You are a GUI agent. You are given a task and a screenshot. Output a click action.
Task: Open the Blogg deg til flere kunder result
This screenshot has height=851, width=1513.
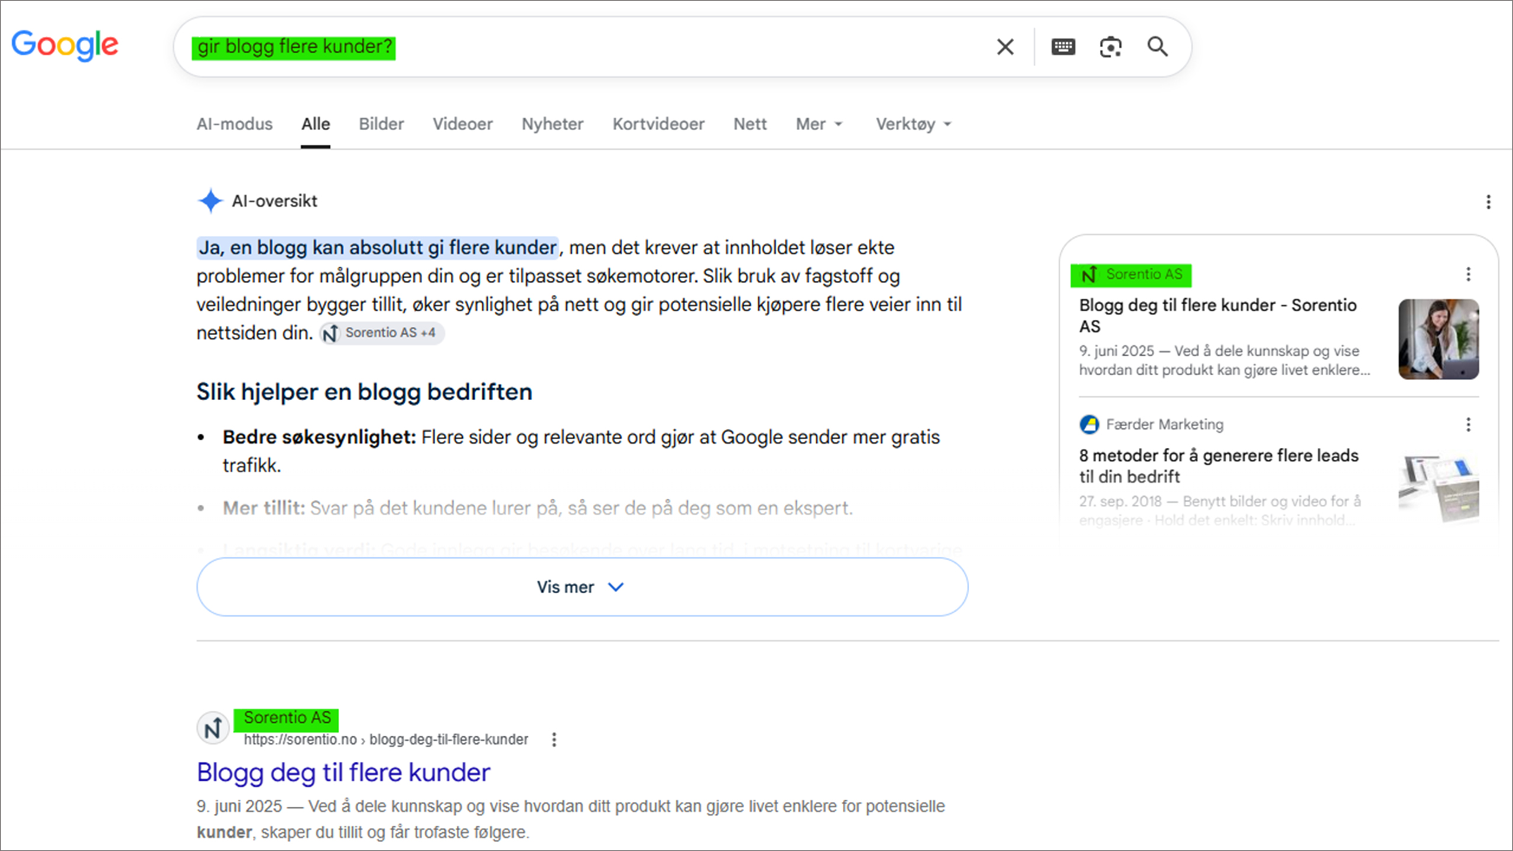343,772
